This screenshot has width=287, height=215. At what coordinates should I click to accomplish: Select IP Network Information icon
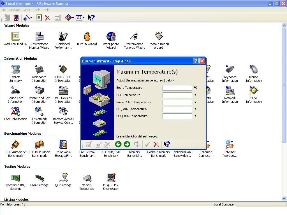39,116
